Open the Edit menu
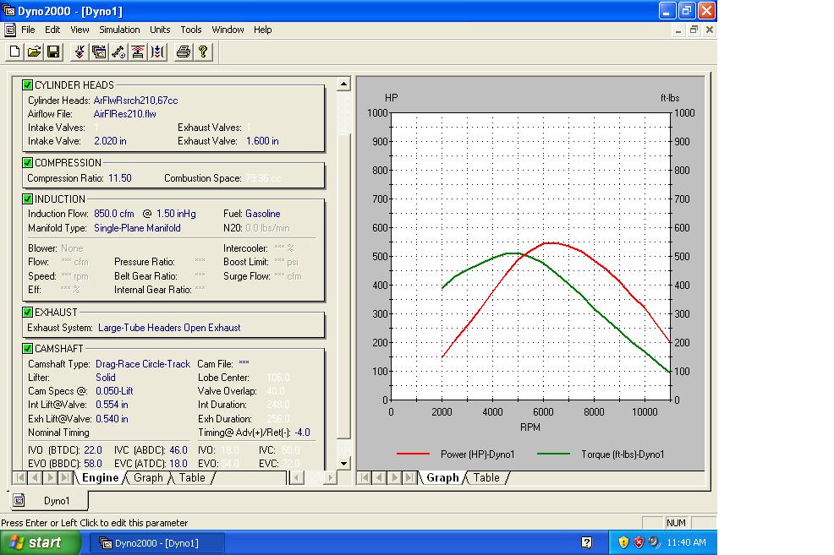The height and width of the screenshot is (555, 834). pyautogui.click(x=52, y=30)
